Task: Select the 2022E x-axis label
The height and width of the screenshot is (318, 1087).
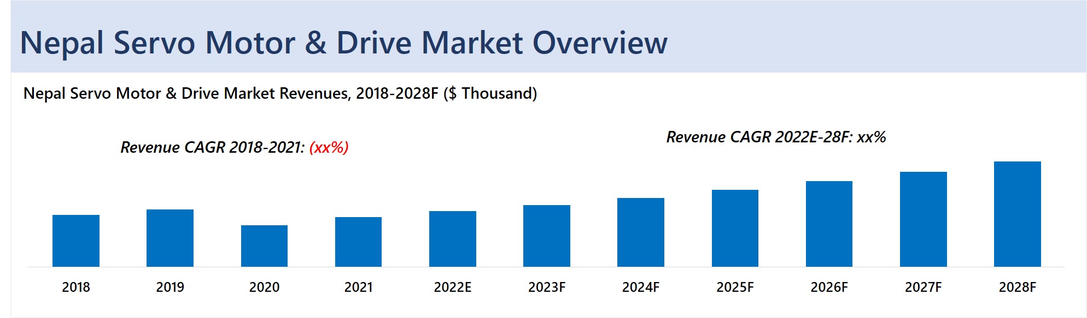Action: click(453, 287)
